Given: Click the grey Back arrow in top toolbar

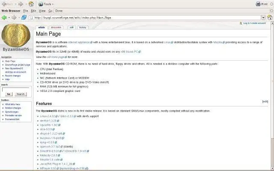Looking at the screenshot, I should coord(4,4).
